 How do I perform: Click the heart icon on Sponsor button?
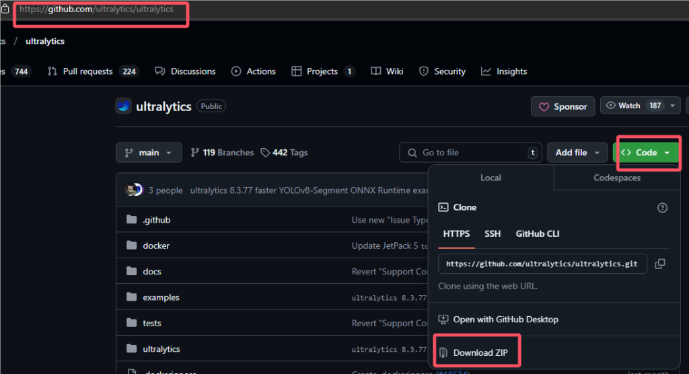click(544, 107)
